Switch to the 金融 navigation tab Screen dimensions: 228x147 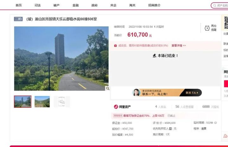[75, 5]
